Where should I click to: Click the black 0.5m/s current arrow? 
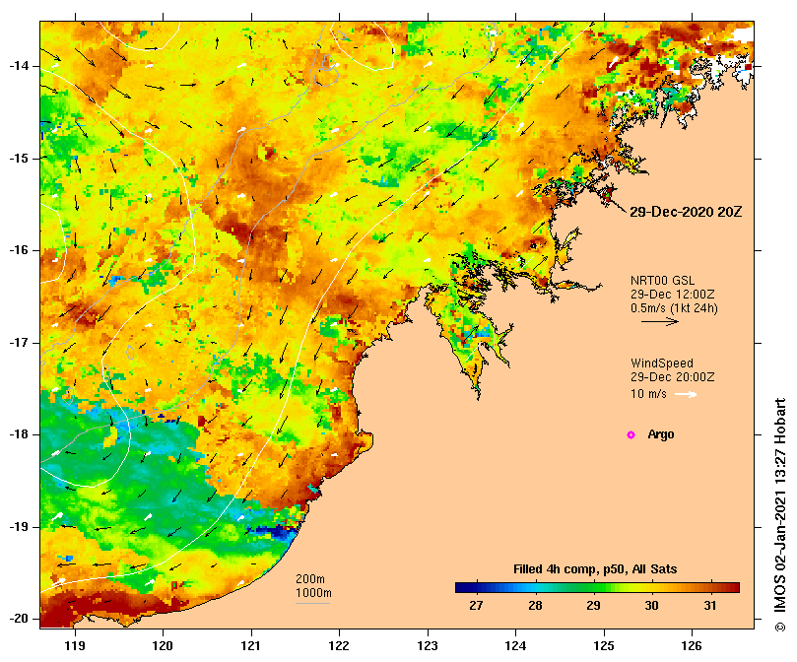660,321
